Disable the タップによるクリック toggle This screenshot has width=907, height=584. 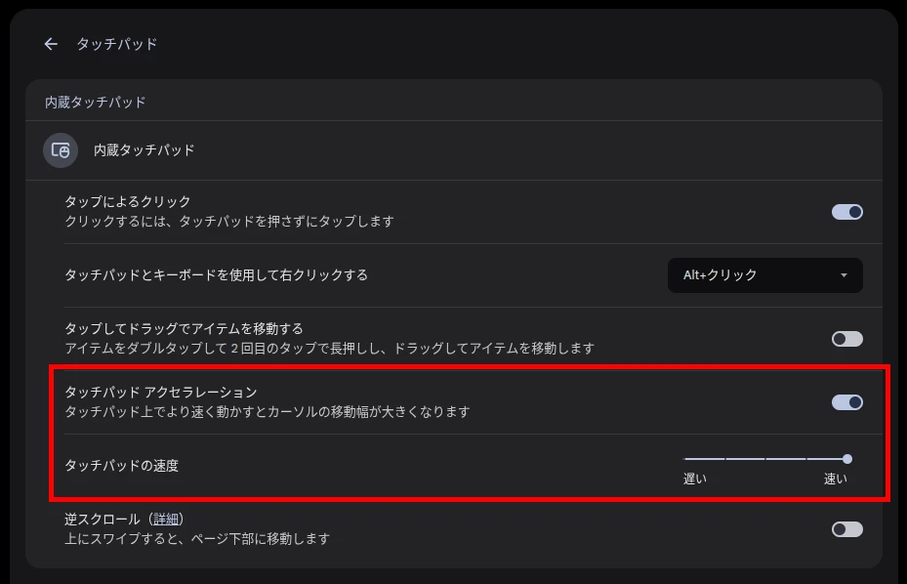846,212
